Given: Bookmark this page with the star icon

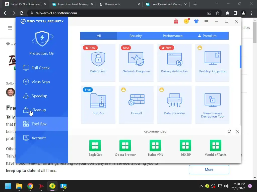Looking at the screenshot, I should click(x=217, y=13).
